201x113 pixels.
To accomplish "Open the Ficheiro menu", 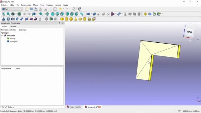I will pyautogui.click(x=4, y=5).
